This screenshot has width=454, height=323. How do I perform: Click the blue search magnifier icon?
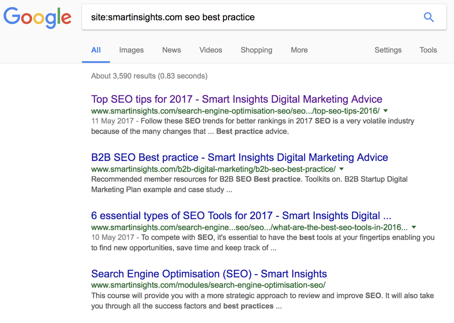point(428,17)
